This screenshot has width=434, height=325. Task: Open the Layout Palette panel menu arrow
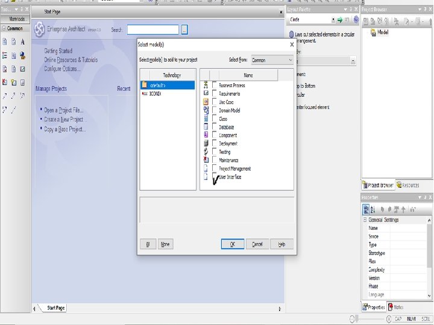point(345,10)
